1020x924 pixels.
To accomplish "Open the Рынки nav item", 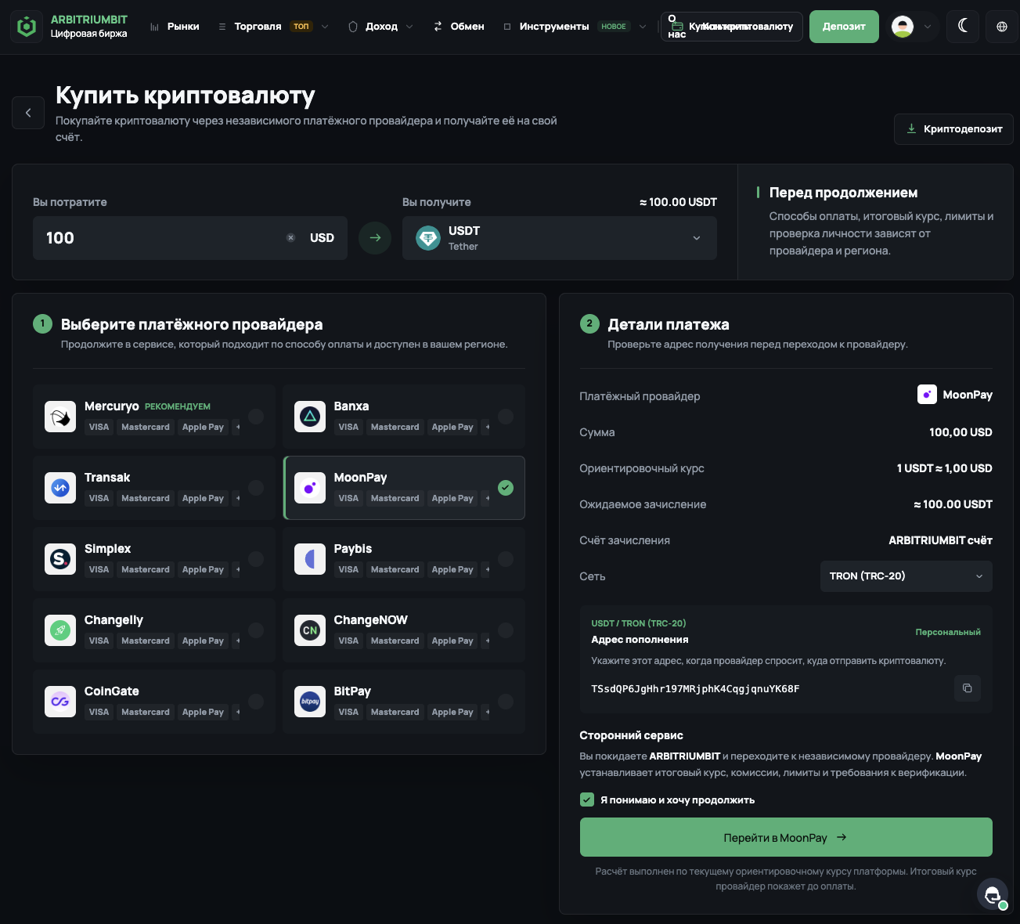I will pos(175,27).
